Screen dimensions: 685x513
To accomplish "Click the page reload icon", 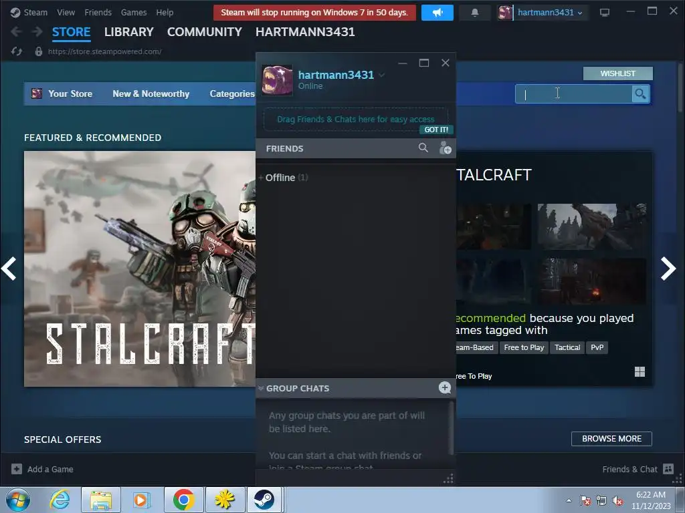I will click(x=17, y=51).
